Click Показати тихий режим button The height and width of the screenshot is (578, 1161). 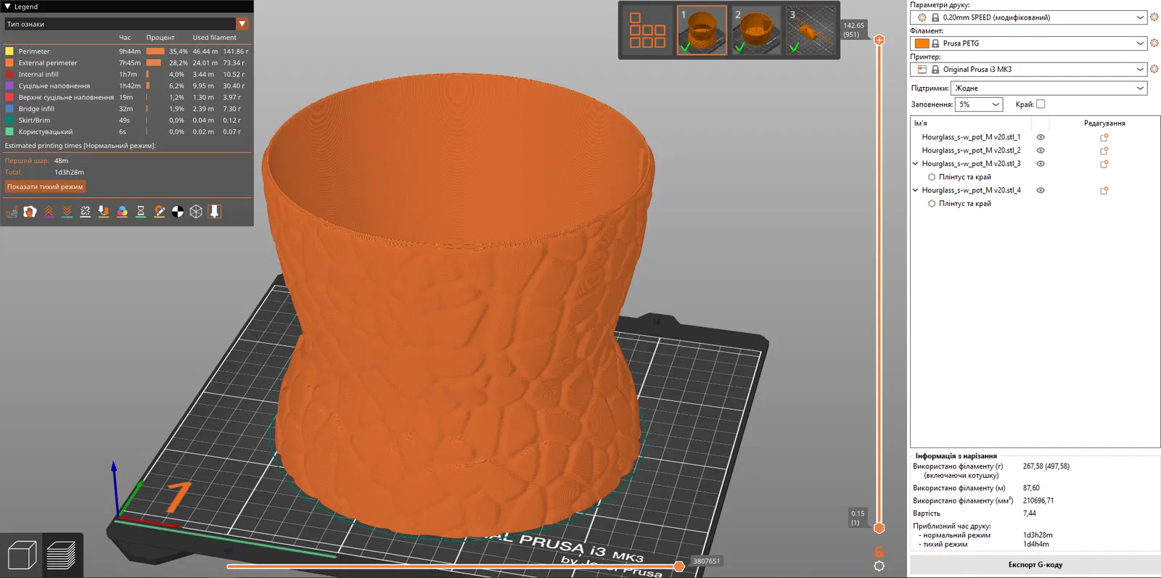click(45, 187)
